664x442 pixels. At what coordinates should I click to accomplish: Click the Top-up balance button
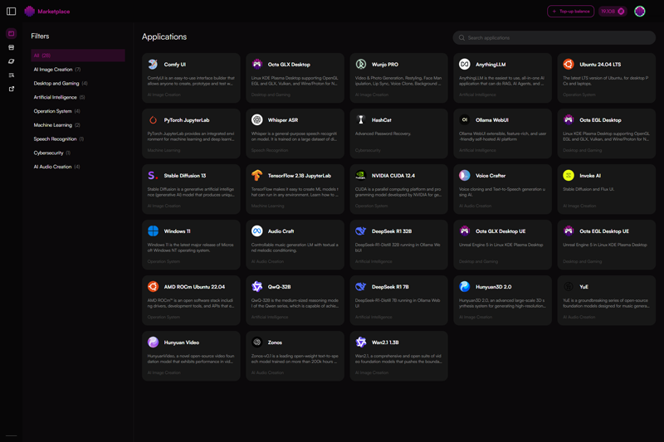tap(570, 12)
